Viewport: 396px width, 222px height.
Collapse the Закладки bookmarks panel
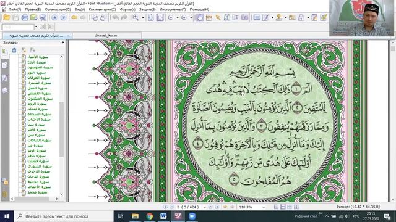coord(63,43)
